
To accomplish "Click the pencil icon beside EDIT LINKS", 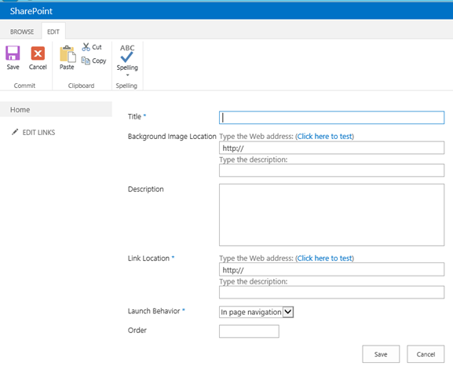I will [15, 132].
